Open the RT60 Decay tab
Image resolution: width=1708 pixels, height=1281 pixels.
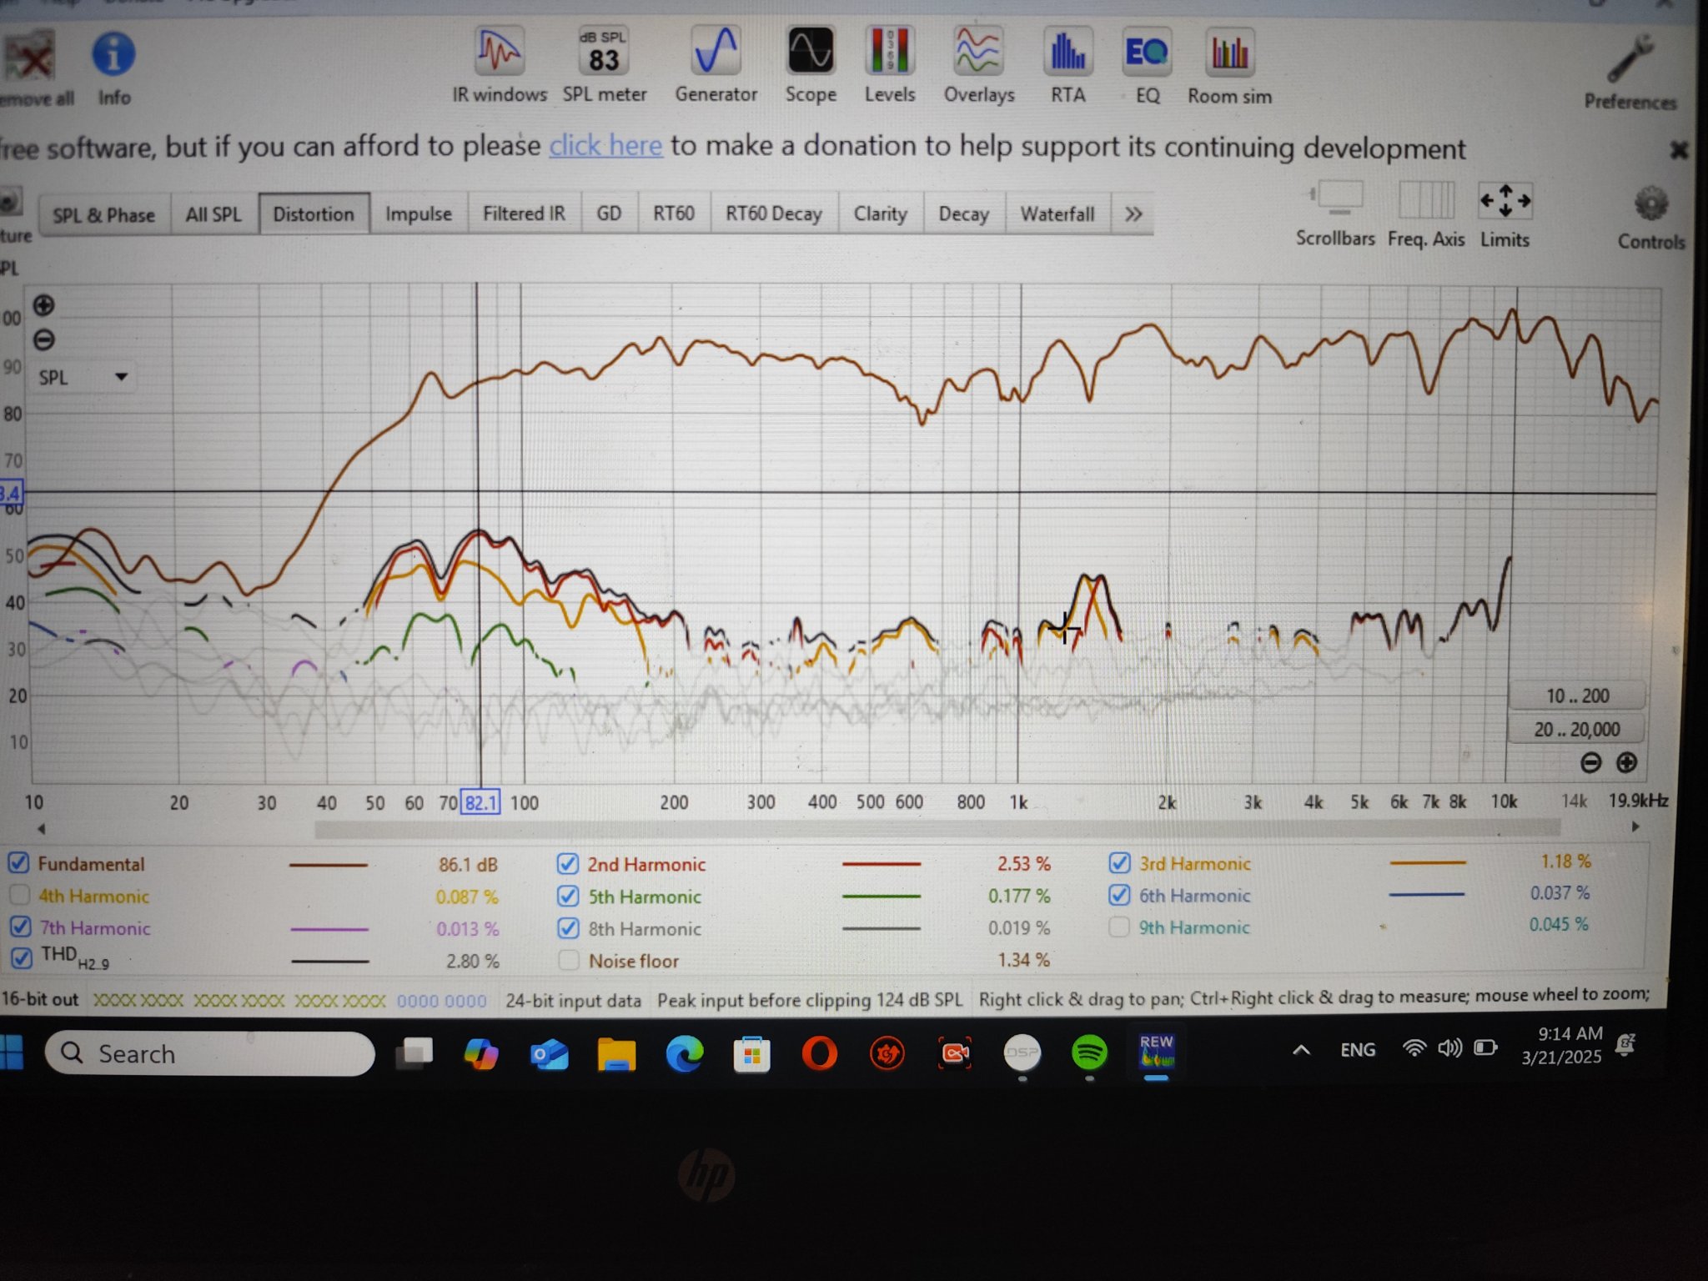point(774,213)
